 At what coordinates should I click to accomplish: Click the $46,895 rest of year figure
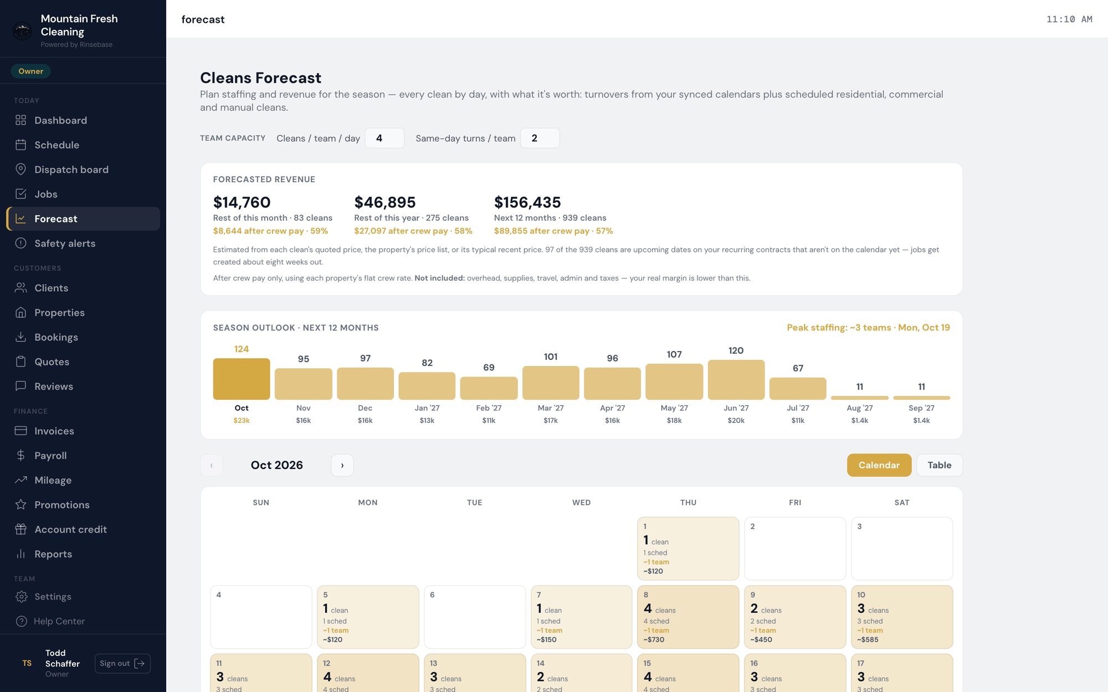pos(385,202)
